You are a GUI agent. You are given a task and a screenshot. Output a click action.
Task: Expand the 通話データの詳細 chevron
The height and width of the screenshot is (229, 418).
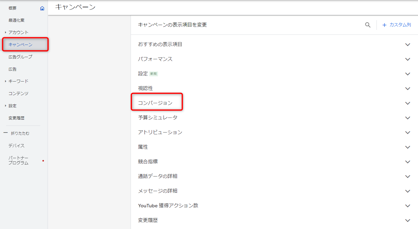click(x=408, y=176)
